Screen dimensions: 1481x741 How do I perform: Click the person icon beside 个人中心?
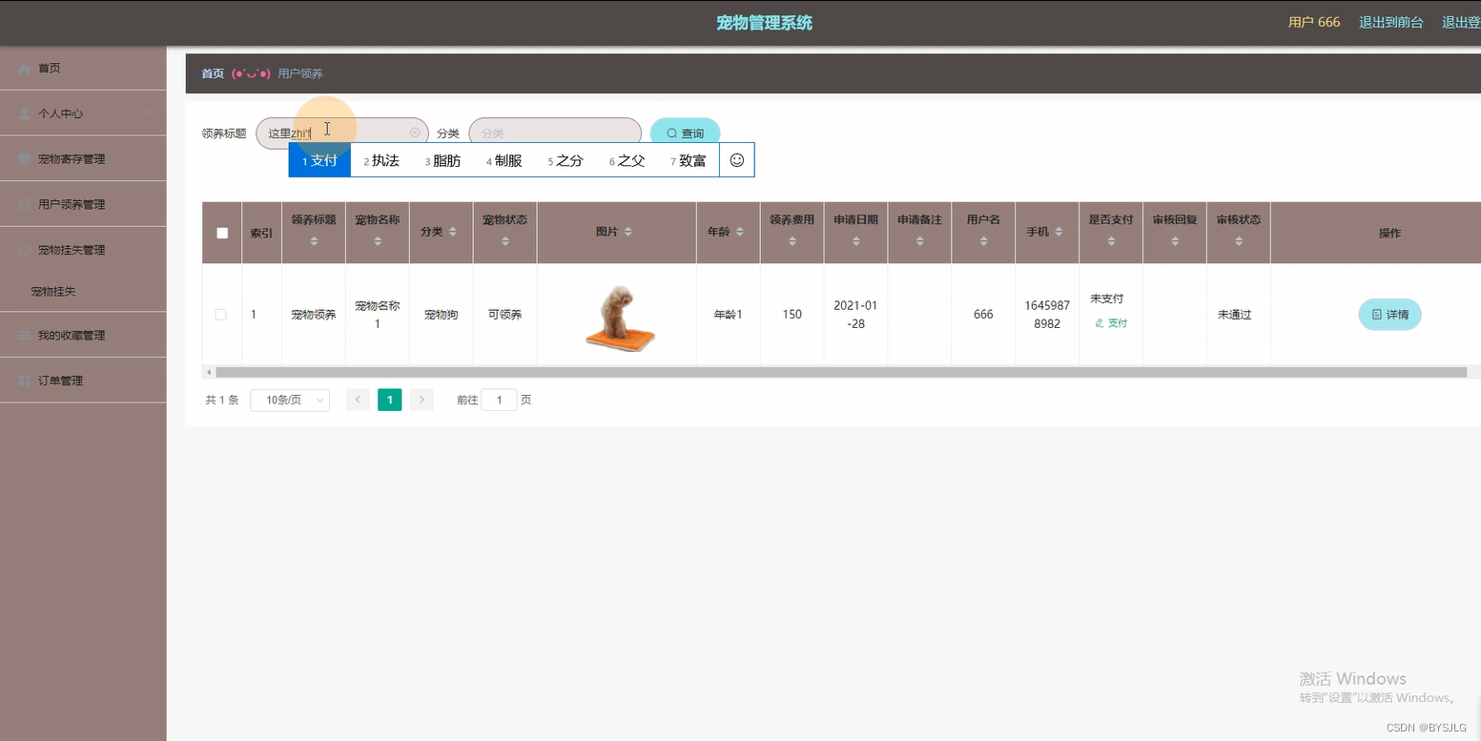[x=24, y=113]
